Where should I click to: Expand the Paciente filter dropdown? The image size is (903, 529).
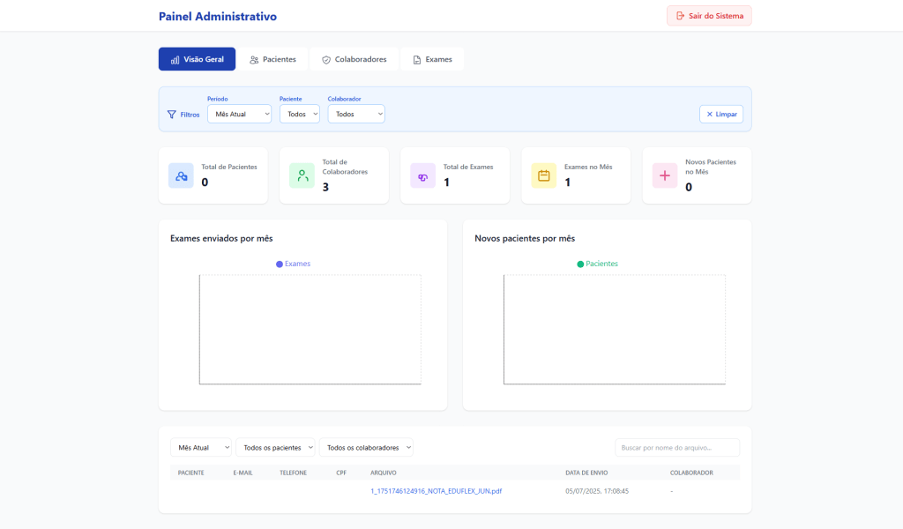(299, 114)
